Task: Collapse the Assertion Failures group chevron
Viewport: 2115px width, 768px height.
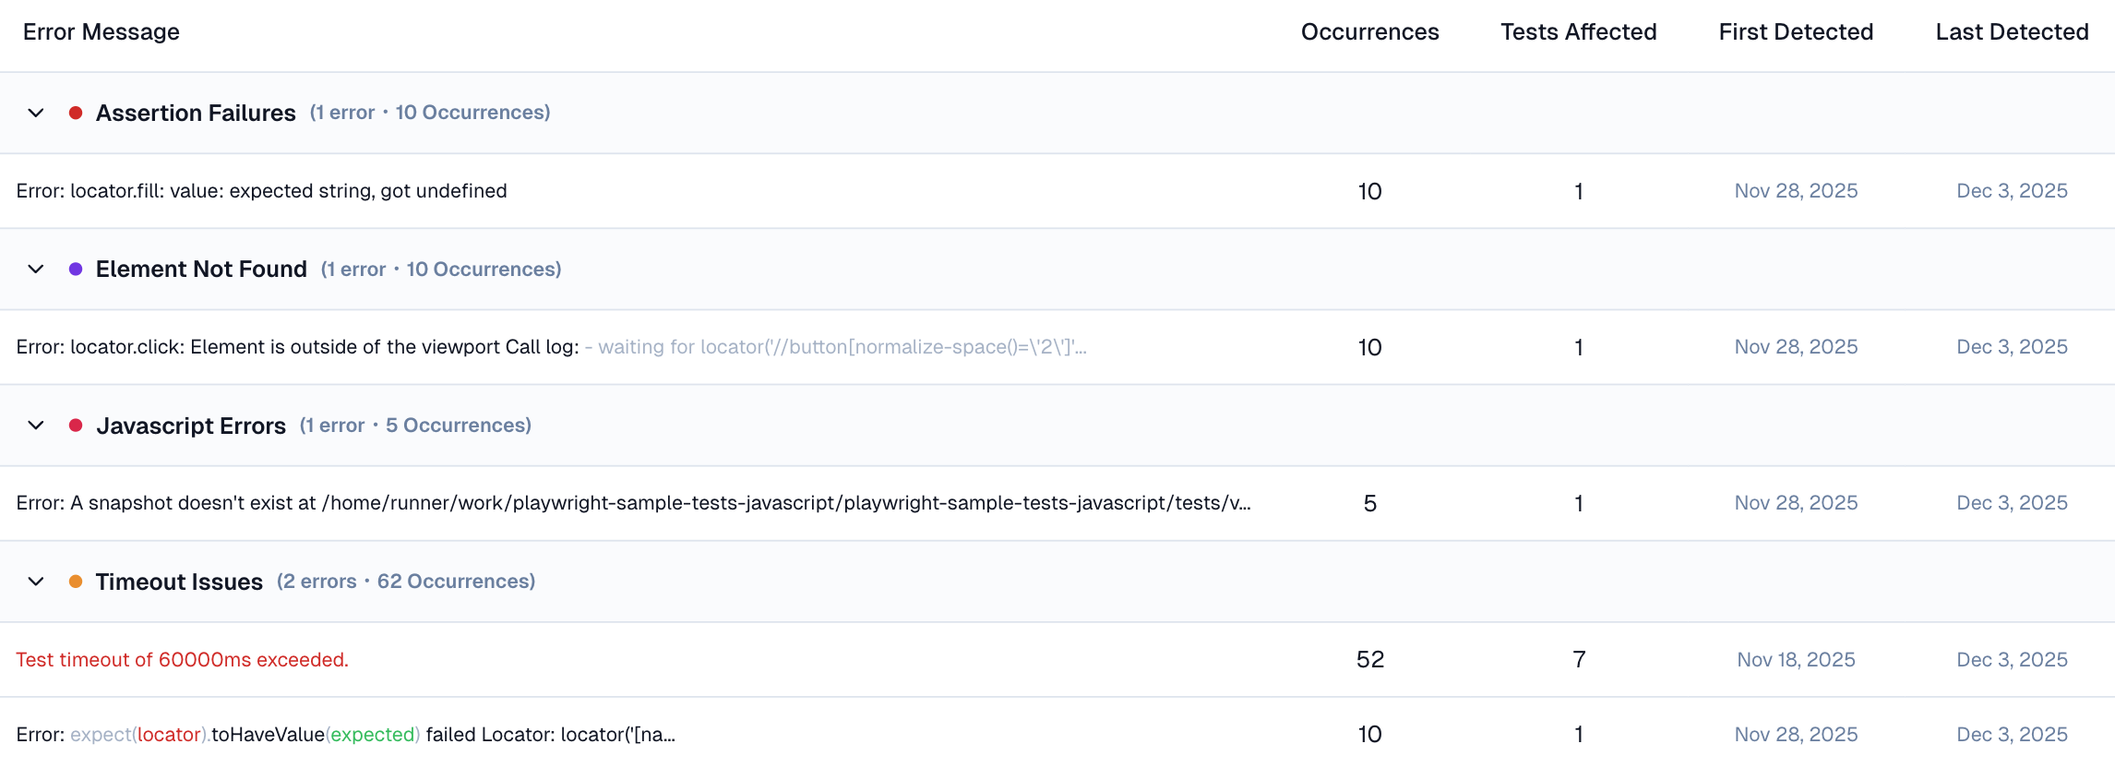Action: [36, 113]
